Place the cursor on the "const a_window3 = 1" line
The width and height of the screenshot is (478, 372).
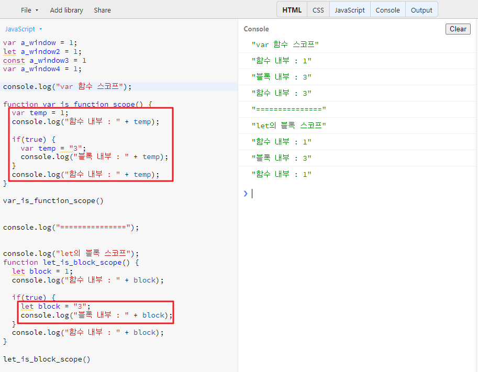(x=45, y=60)
